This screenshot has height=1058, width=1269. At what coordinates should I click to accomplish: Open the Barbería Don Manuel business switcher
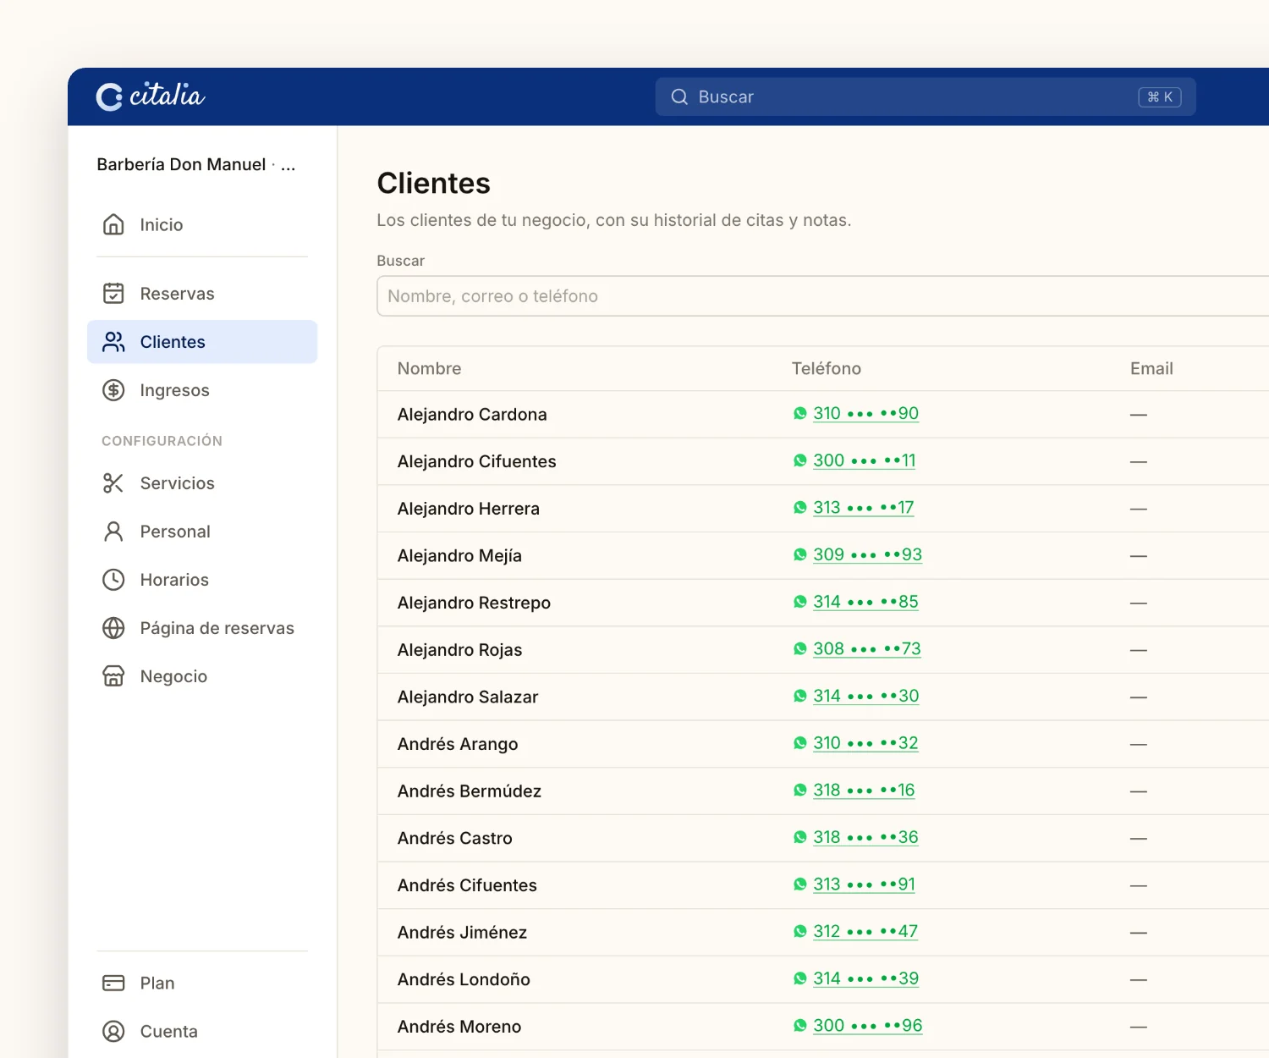point(196,164)
